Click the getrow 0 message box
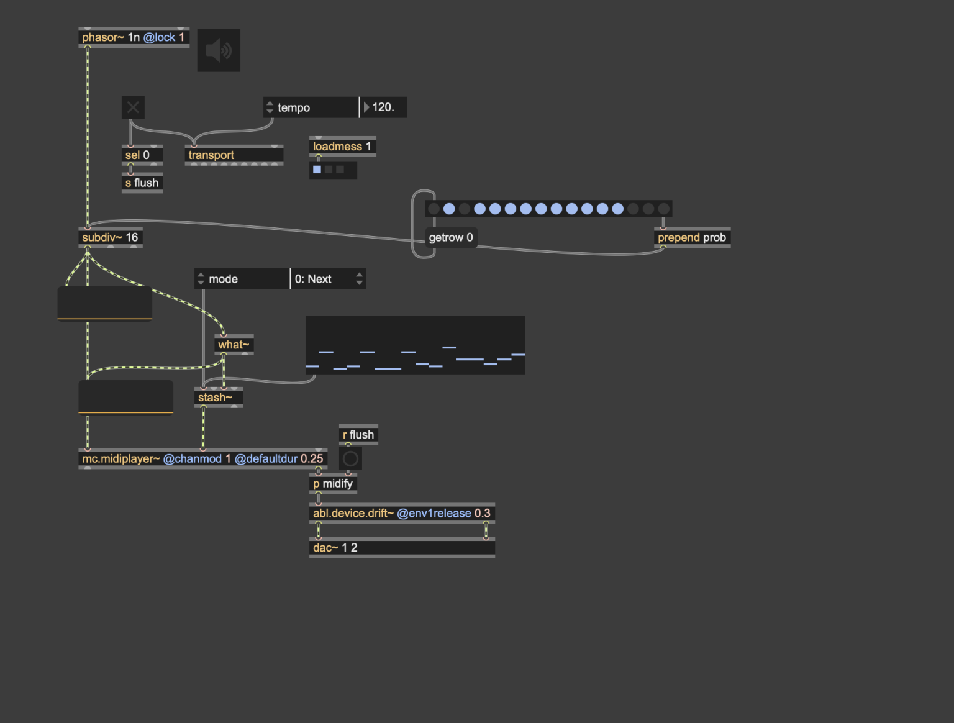 (x=451, y=237)
